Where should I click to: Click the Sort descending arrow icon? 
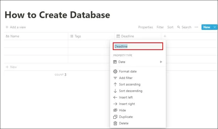pyautogui.click(x=115, y=91)
